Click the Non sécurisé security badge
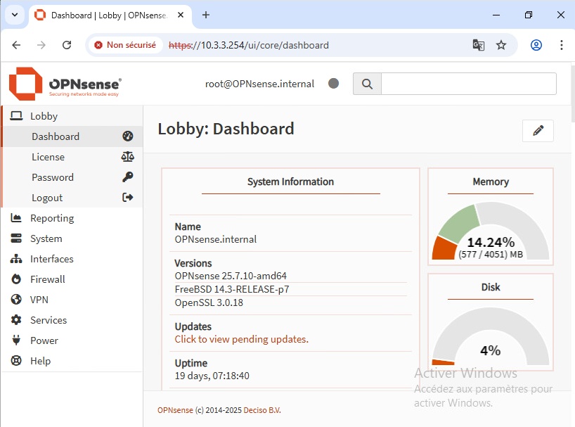The height and width of the screenshot is (427, 575). 125,45
